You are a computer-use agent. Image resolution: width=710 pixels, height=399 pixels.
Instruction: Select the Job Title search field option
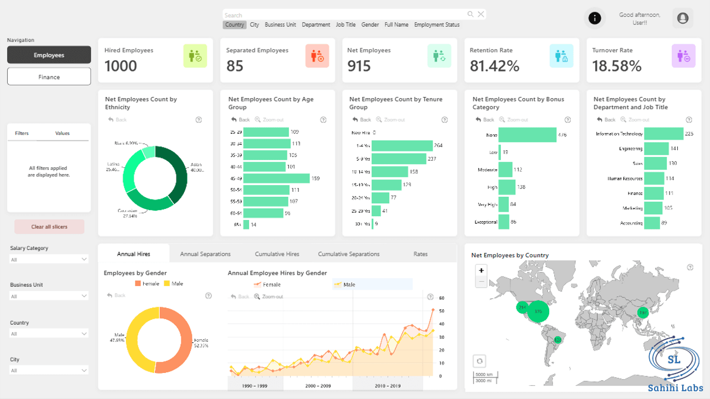pyautogui.click(x=346, y=24)
